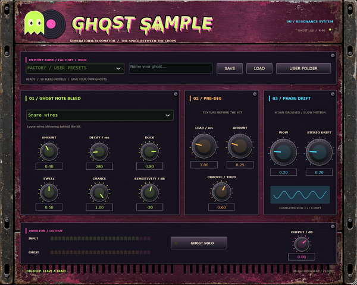Open the Snare wires bleed model dropdown

click(100, 115)
